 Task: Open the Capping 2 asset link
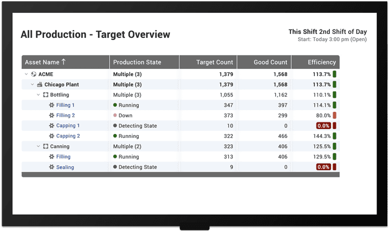pyautogui.click(x=68, y=136)
